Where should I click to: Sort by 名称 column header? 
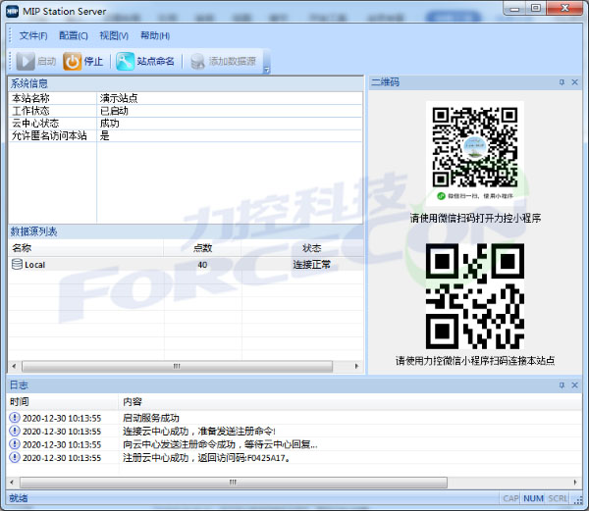[x=85, y=248]
